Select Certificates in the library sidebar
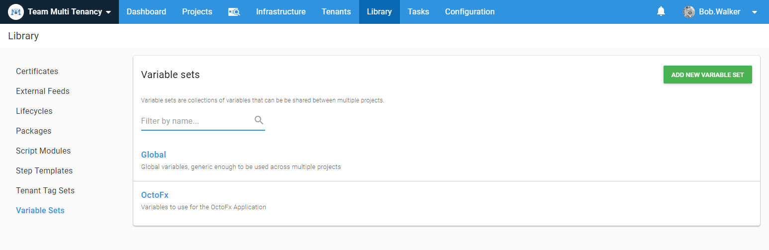Screen dimensions: 769x250 click(37, 71)
